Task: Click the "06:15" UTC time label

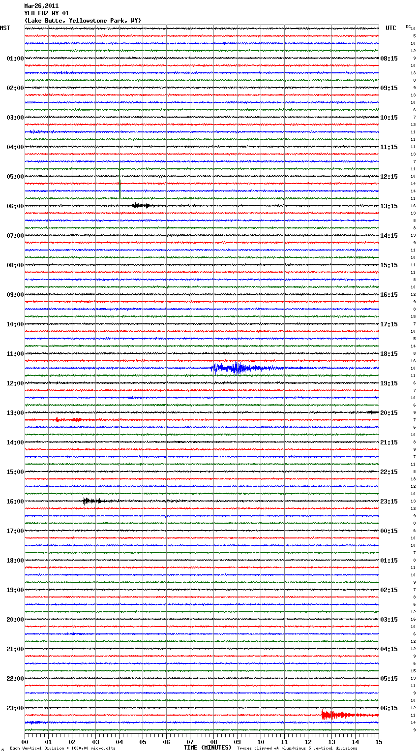Action: (x=389, y=708)
